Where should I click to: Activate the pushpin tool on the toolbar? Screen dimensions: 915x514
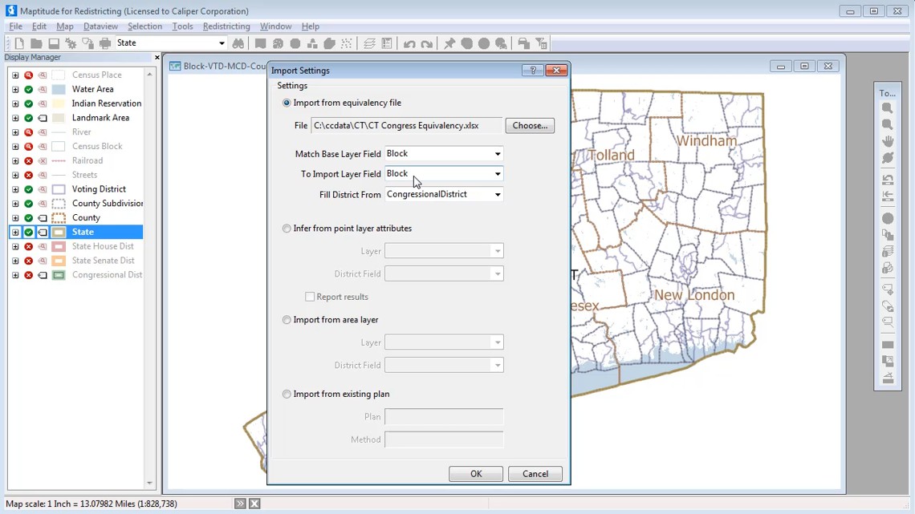pos(449,43)
